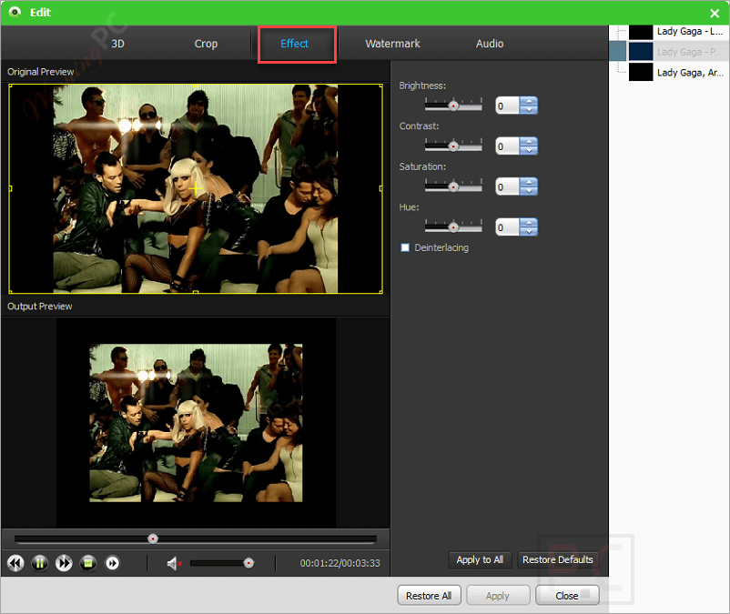Switch to the Crop tab

coord(206,44)
